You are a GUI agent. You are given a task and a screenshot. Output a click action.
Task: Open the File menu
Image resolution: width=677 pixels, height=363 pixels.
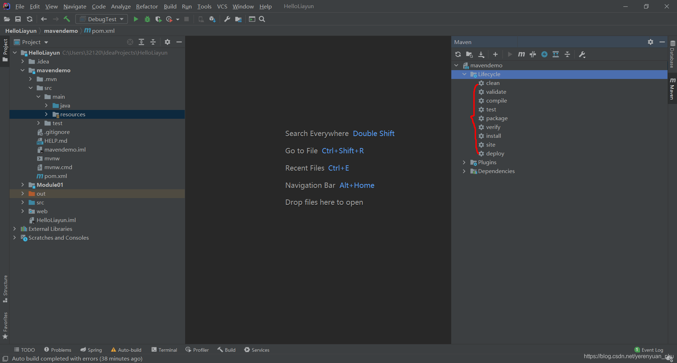(x=20, y=6)
